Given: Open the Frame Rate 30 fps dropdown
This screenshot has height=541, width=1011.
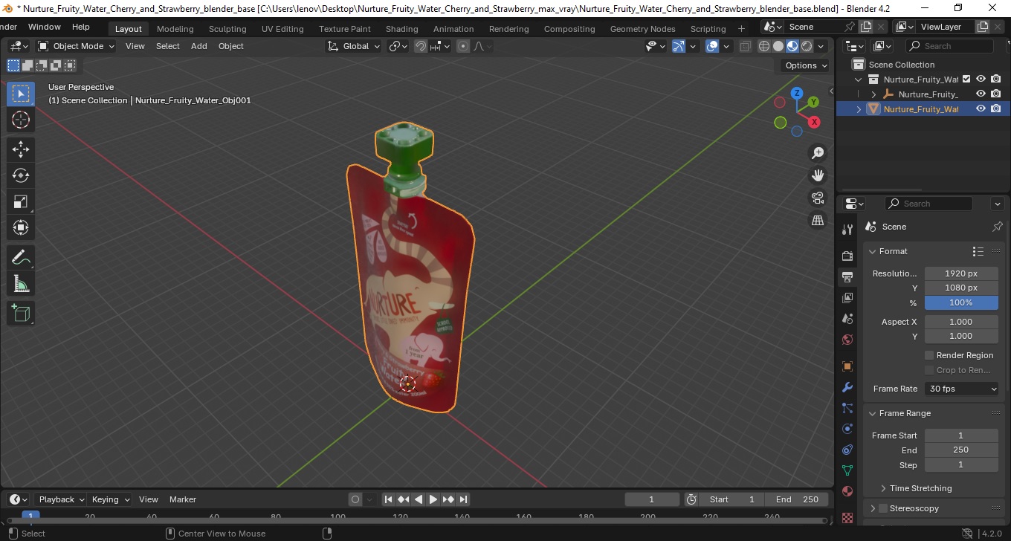Looking at the screenshot, I should pyautogui.click(x=961, y=389).
